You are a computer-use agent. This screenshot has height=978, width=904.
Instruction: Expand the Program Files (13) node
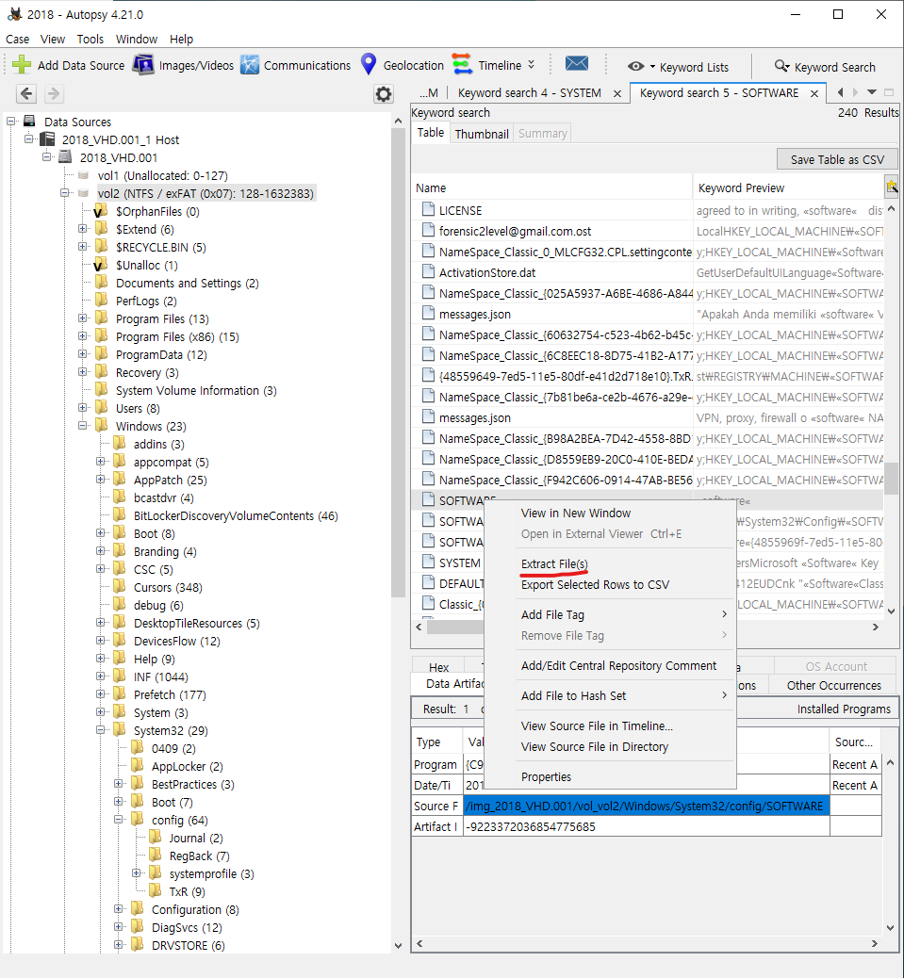[82, 318]
